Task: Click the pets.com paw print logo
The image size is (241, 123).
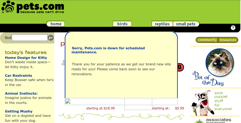Action: 8,7
